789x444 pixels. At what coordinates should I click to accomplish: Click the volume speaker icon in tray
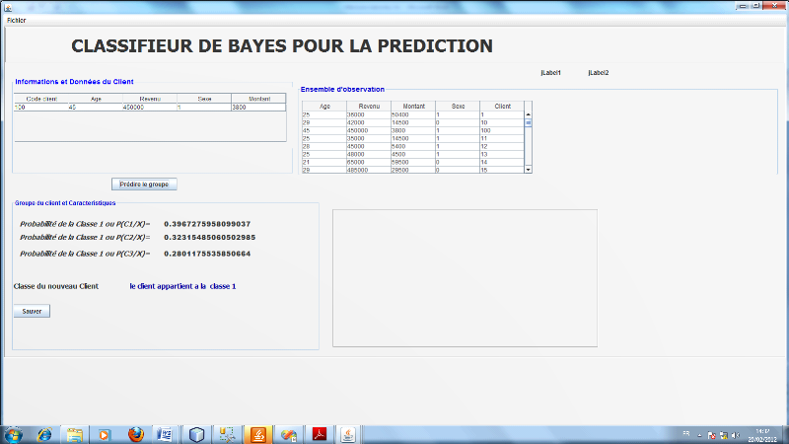point(736,435)
